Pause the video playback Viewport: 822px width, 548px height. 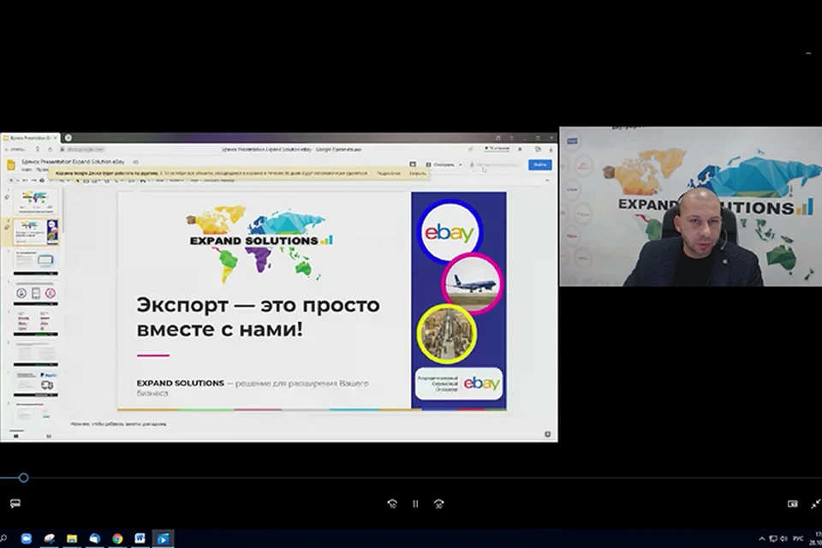415,504
